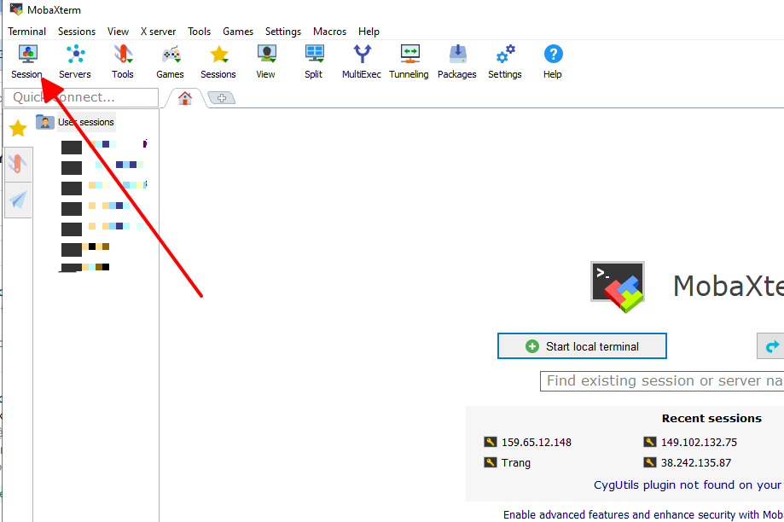Open the Settings menu
Screen dimensions: 784x522
coord(283,32)
